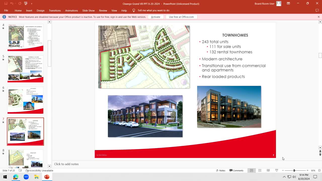The height and width of the screenshot is (181, 322).
Task: Switch to Slide Sorter view
Action: [x=260, y=170]
